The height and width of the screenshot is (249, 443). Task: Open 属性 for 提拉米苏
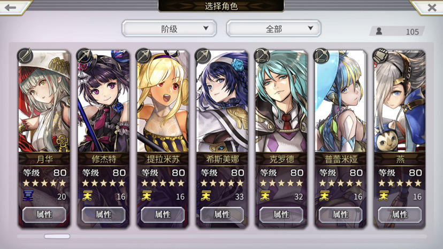(x=163, y=215)
